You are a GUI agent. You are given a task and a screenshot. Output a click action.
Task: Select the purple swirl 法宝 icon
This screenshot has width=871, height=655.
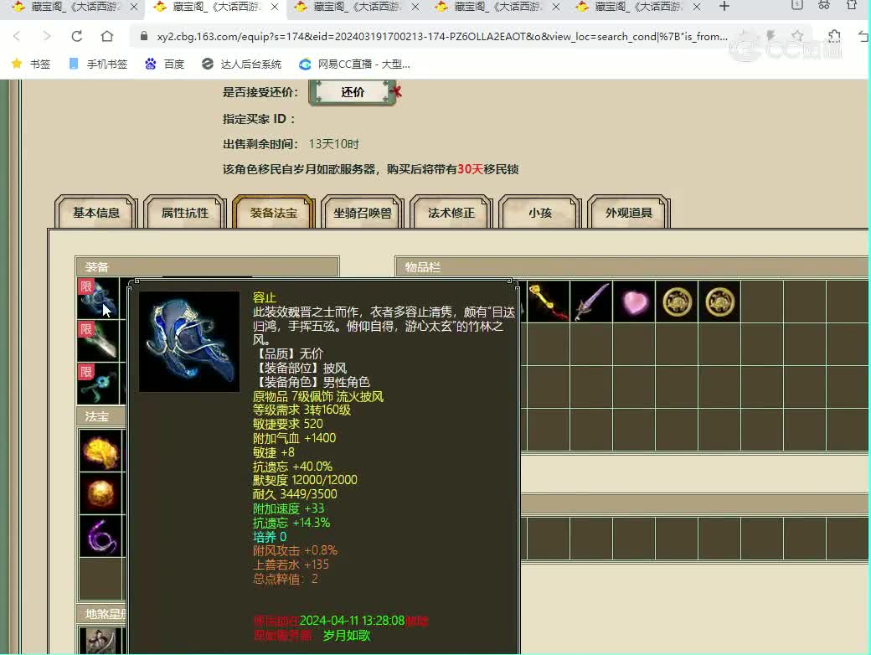tap(100, 536)
